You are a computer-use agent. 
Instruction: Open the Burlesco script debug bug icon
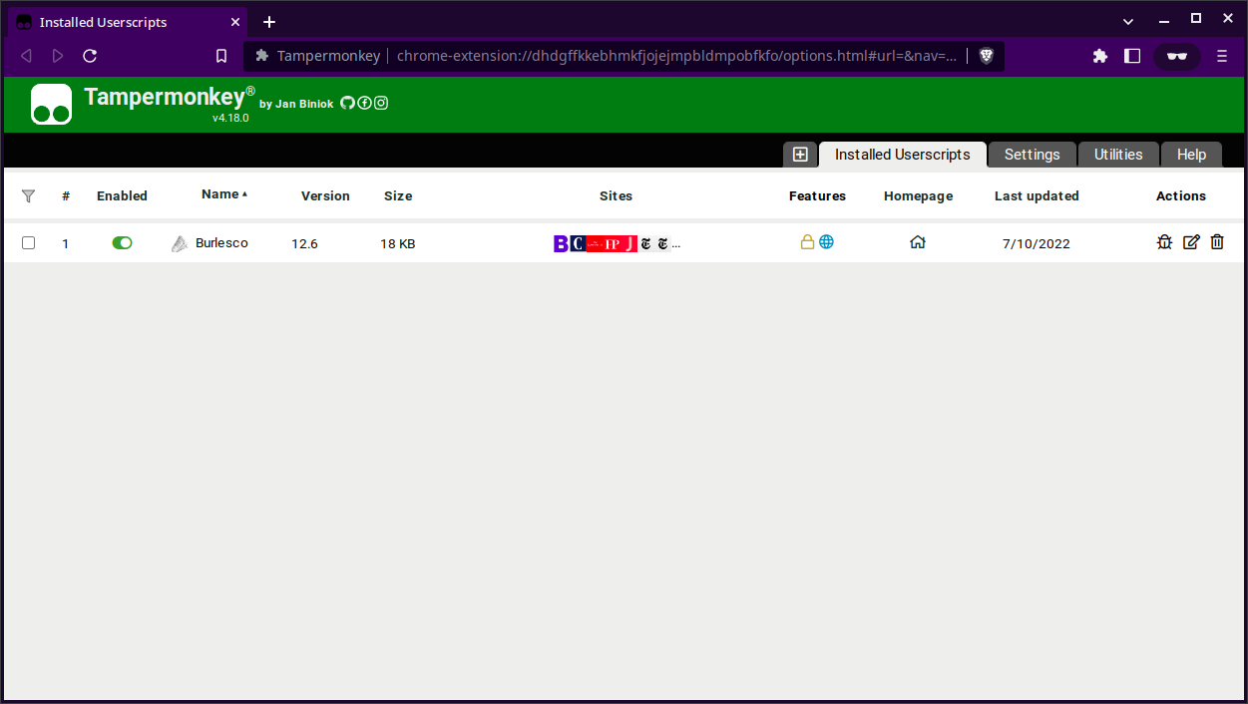[1164, 242]
